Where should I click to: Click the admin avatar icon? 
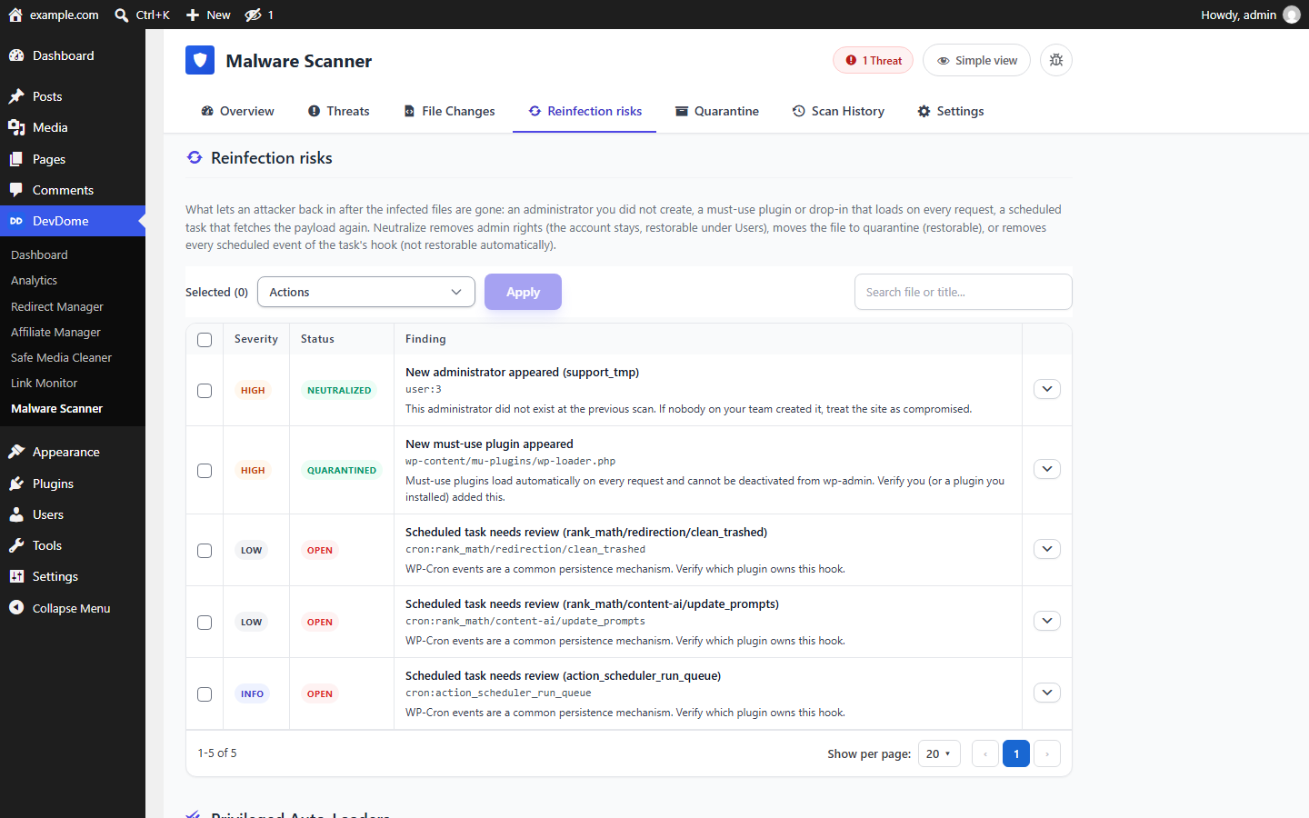(x=1292, y=15)
